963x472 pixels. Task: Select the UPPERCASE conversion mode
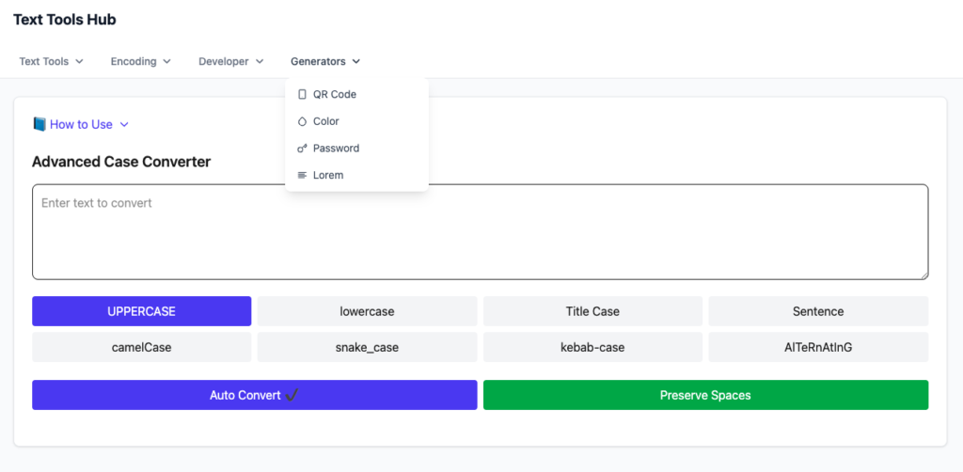coord(141,311)
